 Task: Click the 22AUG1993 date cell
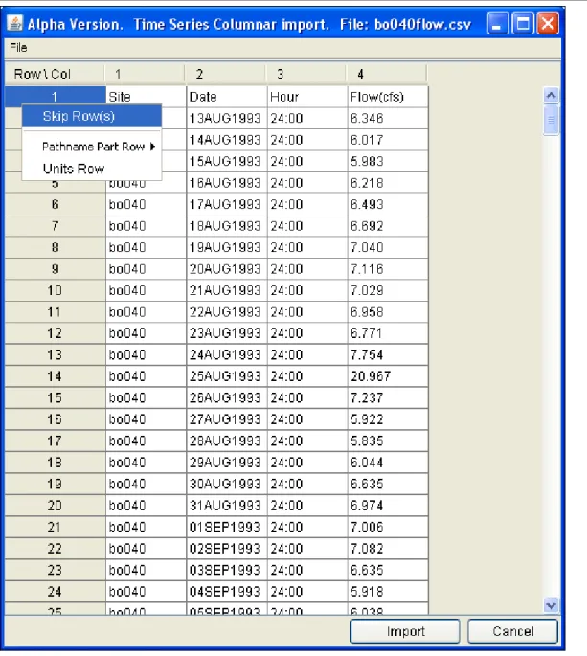click(x=227, y=311)
